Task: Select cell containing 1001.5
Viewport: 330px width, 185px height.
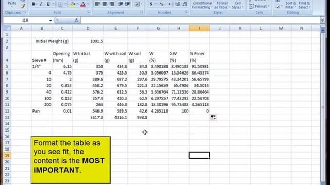Action: 88,41
